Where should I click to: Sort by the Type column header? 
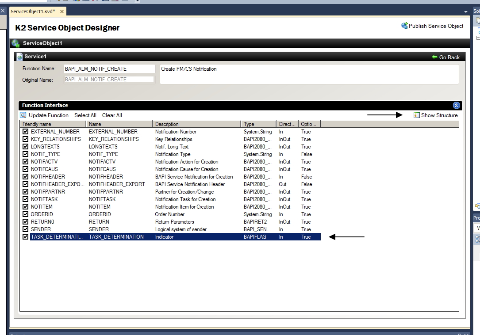point(259,124)
